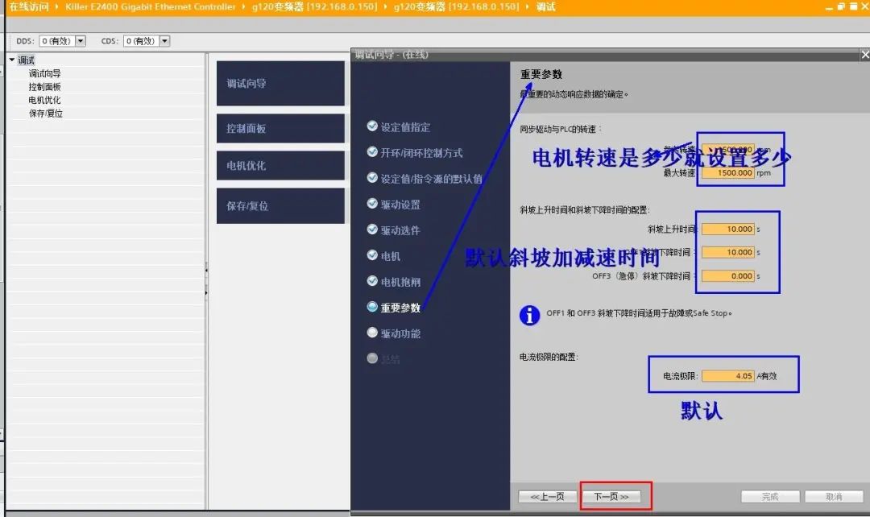Go to wizard step 重要参数
The width and height of the screenshot is (870, 517).
[400, 308]
